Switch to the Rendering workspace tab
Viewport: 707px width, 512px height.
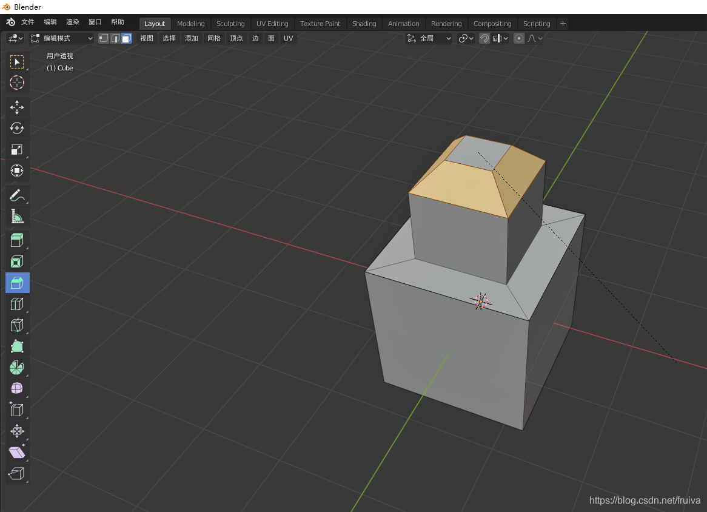tap(446, 24)
